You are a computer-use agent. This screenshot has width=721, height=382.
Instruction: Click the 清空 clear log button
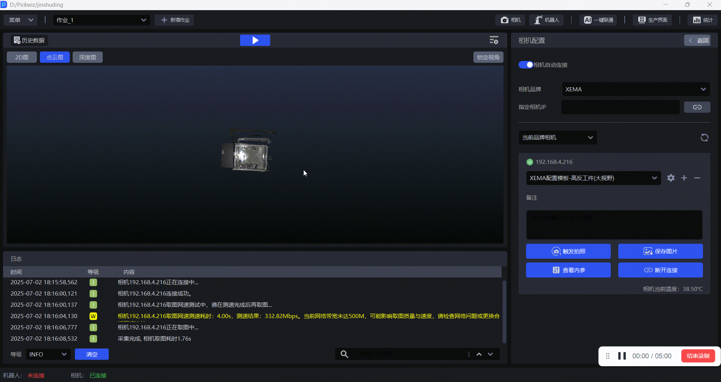(91, 354)
